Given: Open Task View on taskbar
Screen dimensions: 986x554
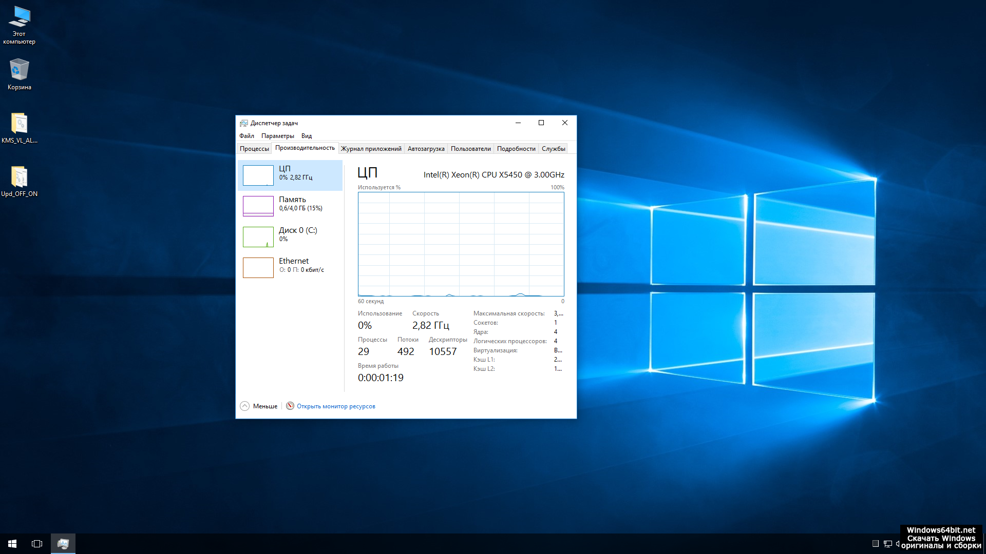Looking at the screenshot, I should click(37, 544).
